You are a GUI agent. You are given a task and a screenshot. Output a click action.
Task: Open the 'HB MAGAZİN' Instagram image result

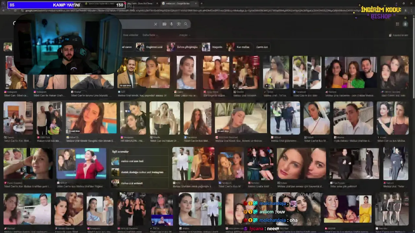(x=133, y=118)
